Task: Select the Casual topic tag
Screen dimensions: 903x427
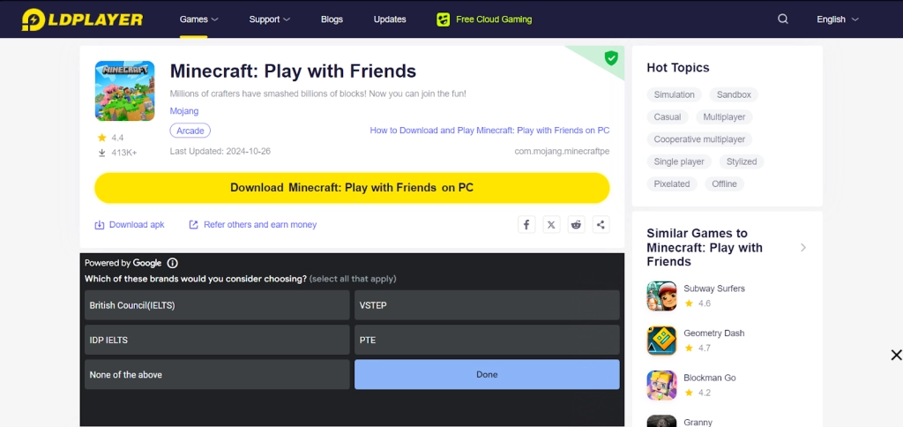Action: [668, 117]
